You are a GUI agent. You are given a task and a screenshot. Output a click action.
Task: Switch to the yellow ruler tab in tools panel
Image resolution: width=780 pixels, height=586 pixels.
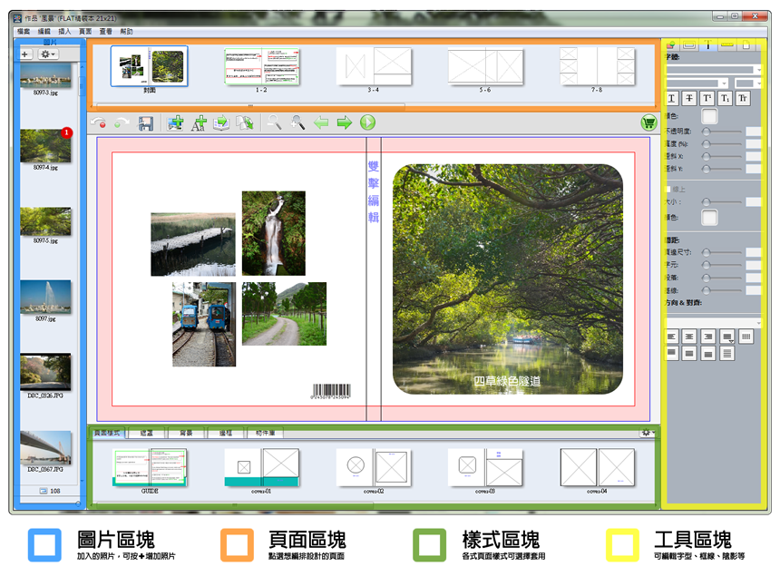726,45
